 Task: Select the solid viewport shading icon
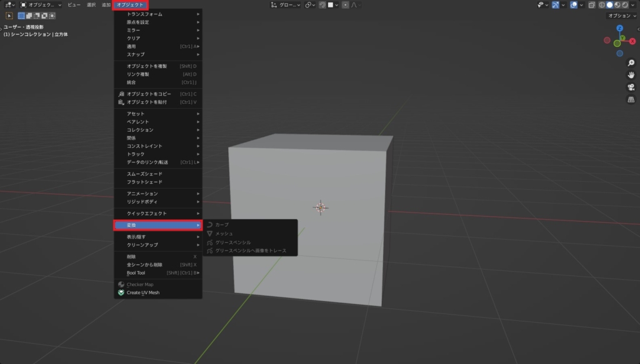click(x=609, y=5)
